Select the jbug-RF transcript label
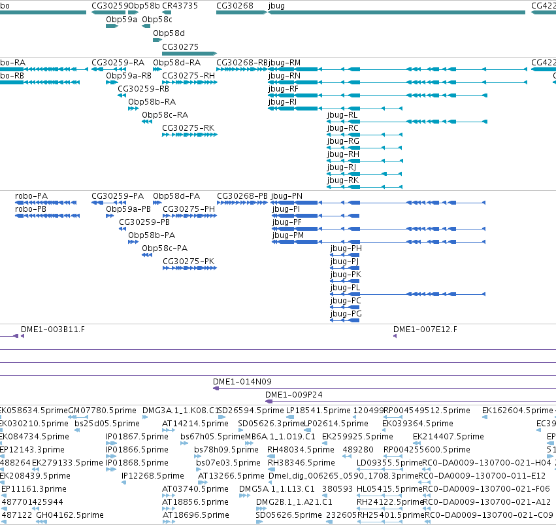This screenshot has height=525, width=556. pyautogui.click(x=284, y=89)
